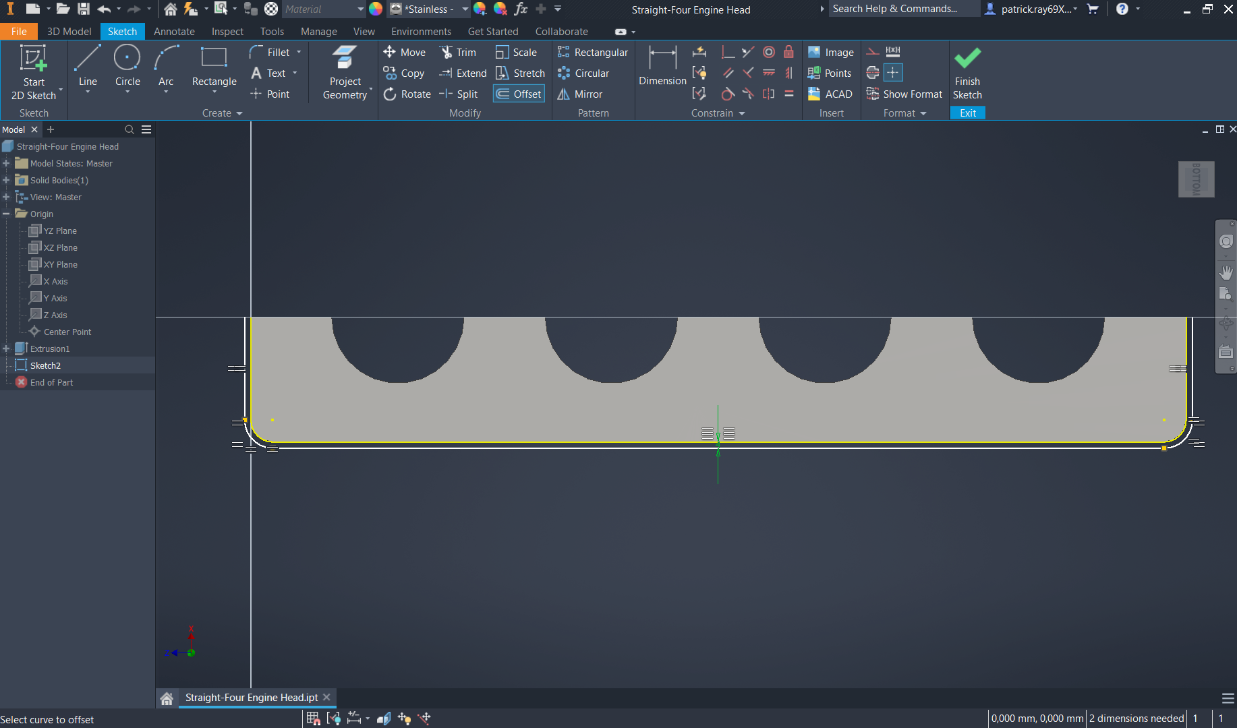Click the Show Format button
The width and height of the screenshot is (1237, 728).
[904, 94]
